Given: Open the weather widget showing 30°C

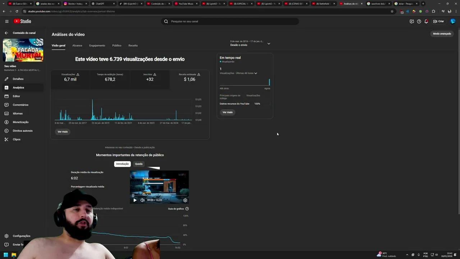Looking at the screenshot, I should pos(387,255).
